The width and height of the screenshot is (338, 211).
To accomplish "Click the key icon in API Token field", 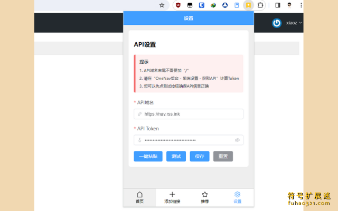I will [x=139, y=140].
